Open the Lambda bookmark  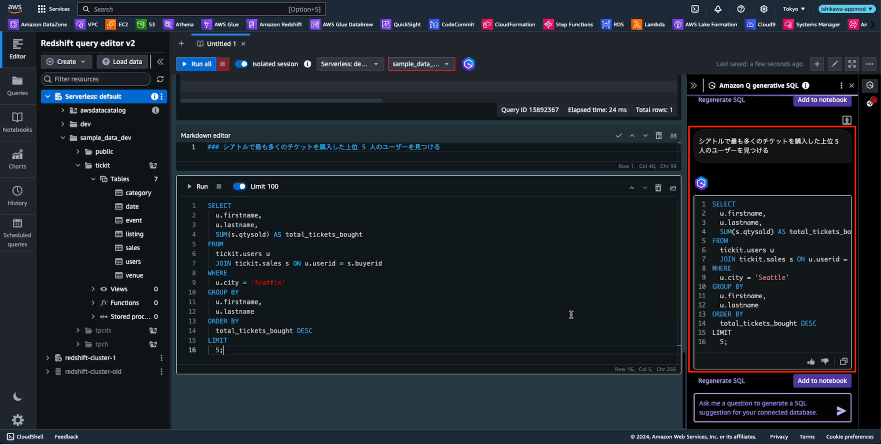(648, 25)
